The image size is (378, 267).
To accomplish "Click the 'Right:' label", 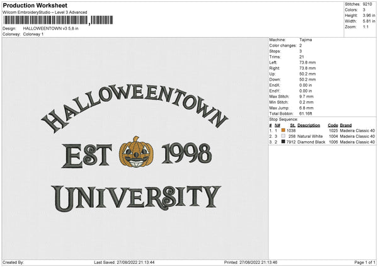I will [274, 68].
